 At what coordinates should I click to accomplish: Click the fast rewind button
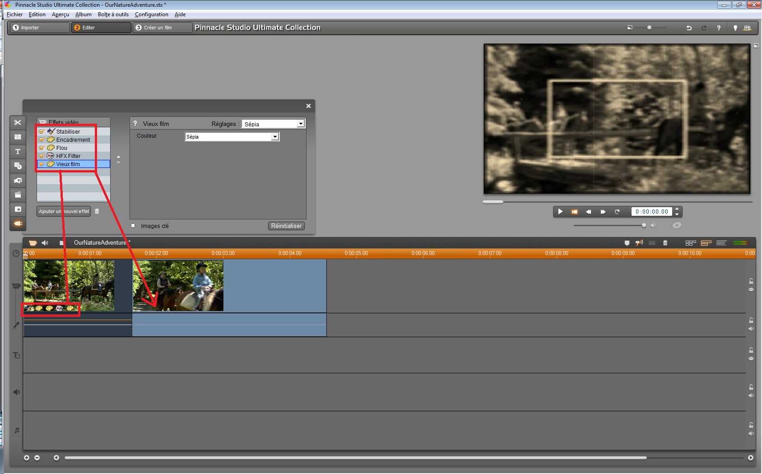[x=589, y=212]
